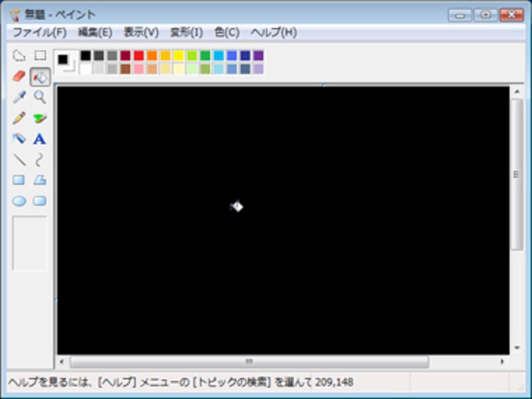Click the foreground color indicator box

click(63, 59)
